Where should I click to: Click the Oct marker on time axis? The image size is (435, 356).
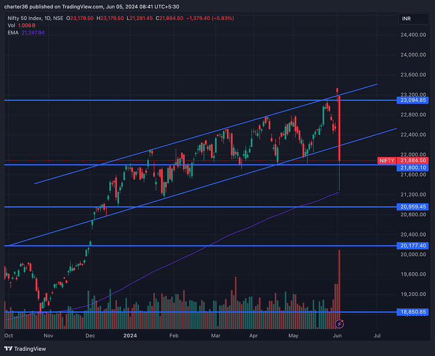click(x=8, y=336)
